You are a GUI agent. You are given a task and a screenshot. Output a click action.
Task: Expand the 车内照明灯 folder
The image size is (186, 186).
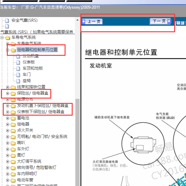(x=7, y=174)
